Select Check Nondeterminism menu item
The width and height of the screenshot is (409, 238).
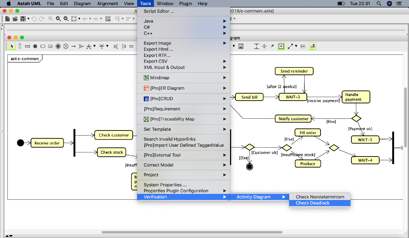(x=320, y=197)
